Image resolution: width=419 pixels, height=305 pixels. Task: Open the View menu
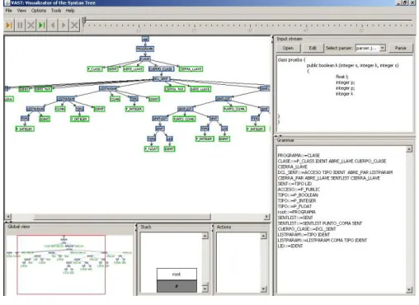21,11
